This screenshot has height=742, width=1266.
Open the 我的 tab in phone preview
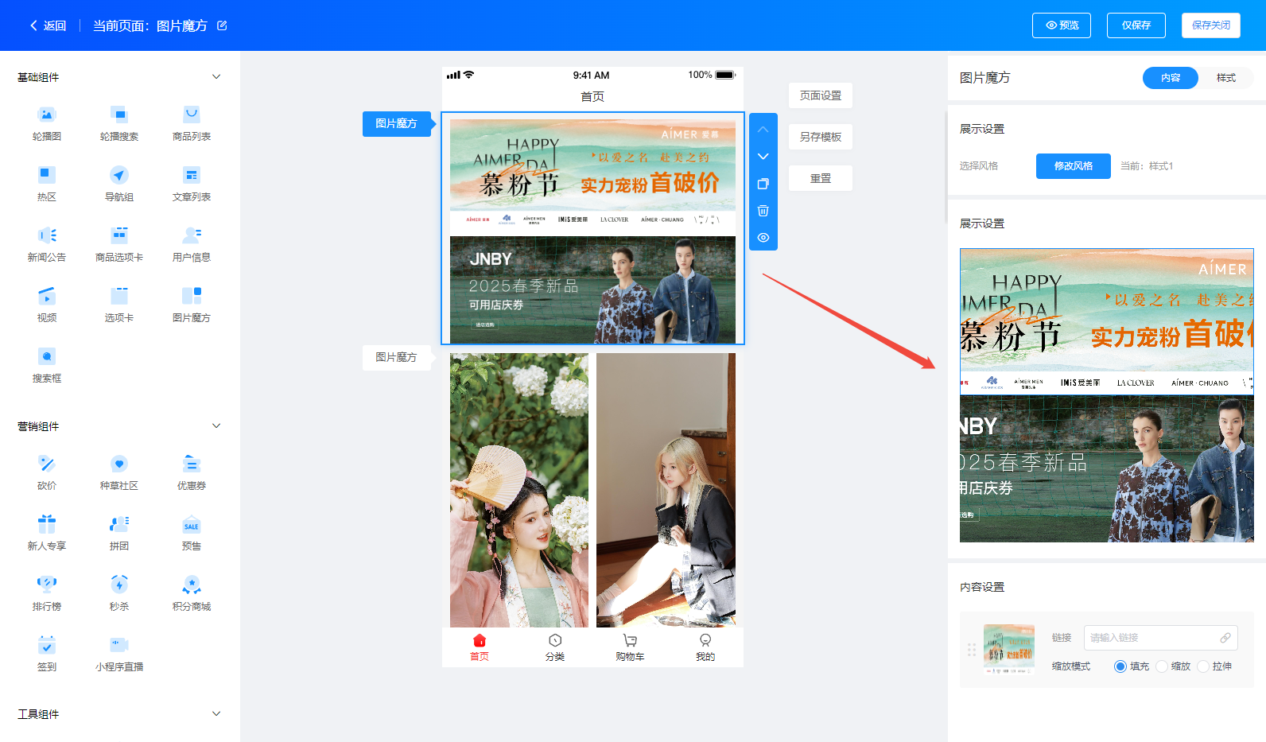coord(705,647)
